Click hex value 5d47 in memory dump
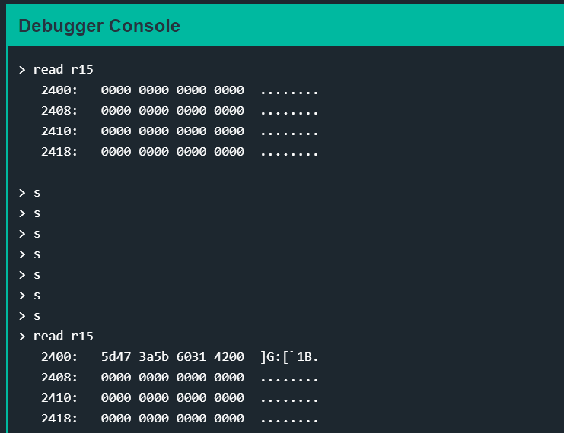The image size is (564, 433). tap(116, 357)
